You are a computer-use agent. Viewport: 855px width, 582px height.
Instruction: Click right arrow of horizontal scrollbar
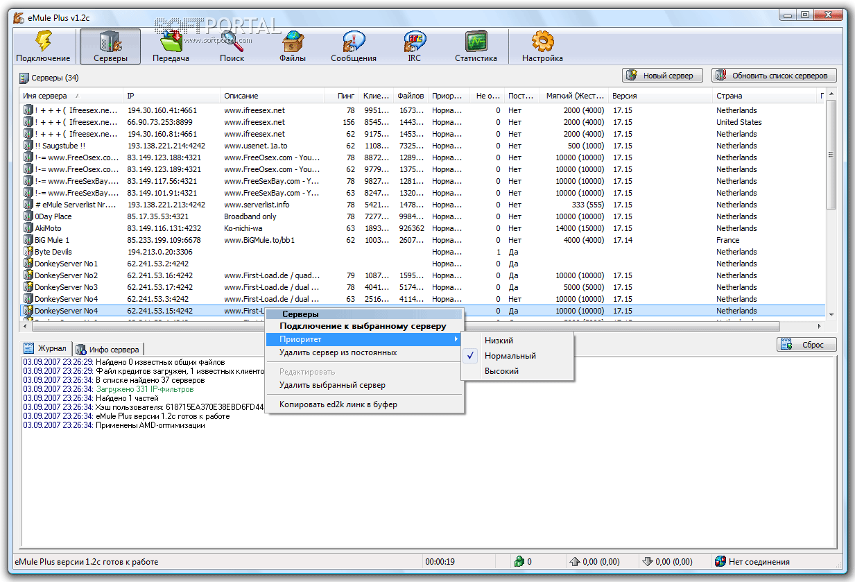click(820, 326)
